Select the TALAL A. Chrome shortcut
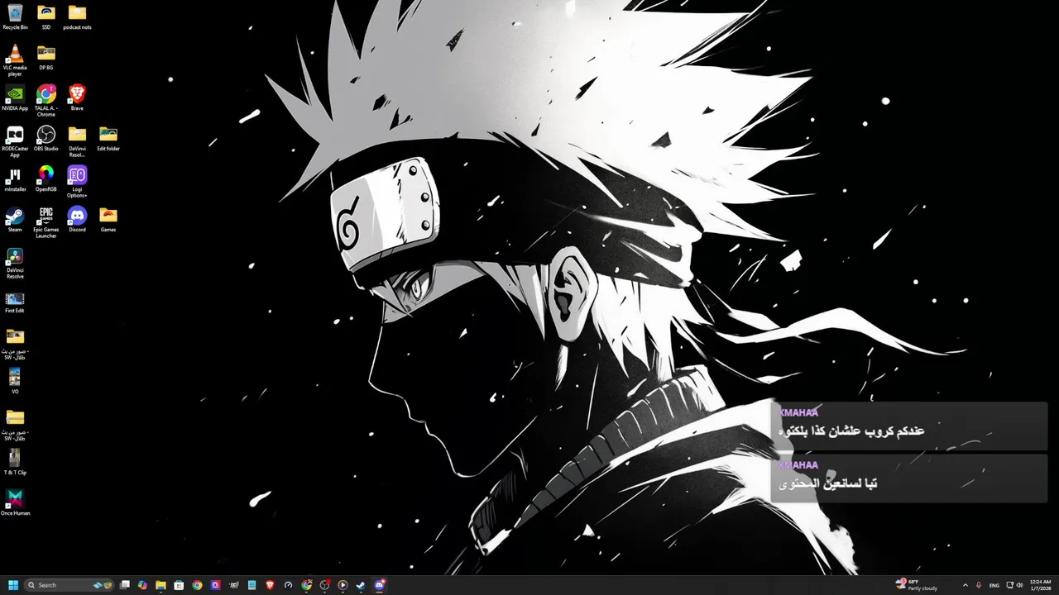This screenshot has width=1059, height=595. 46,101
